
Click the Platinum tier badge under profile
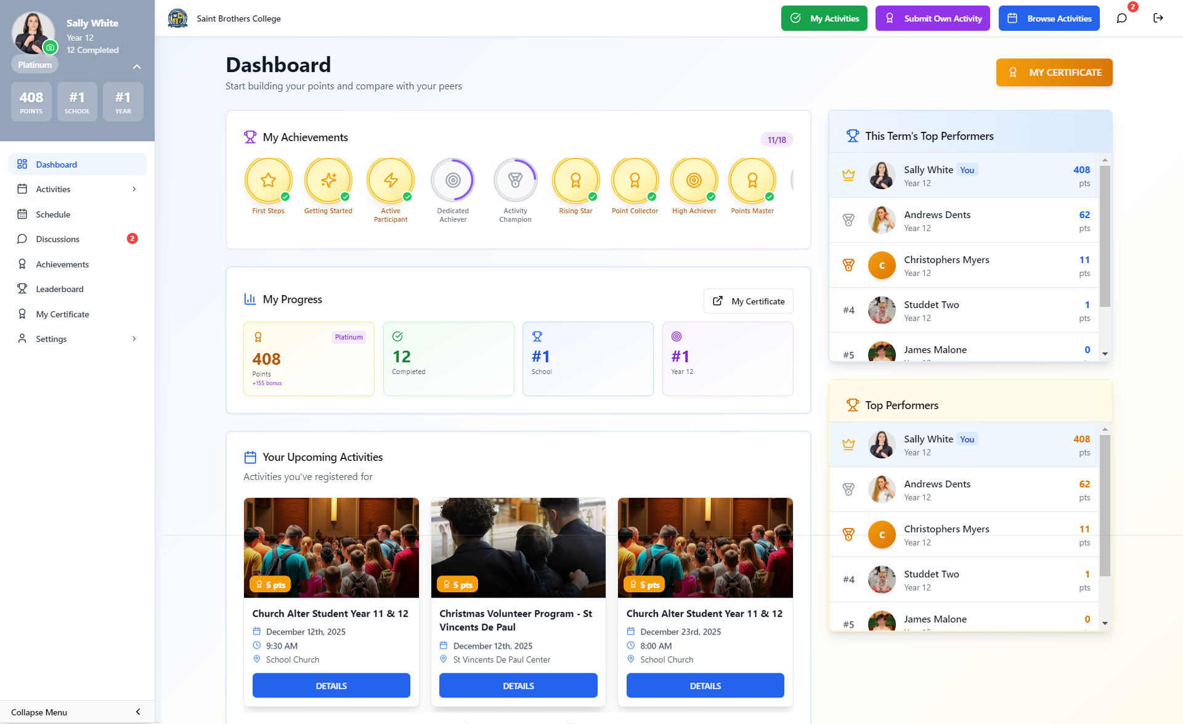click(35, 65)
